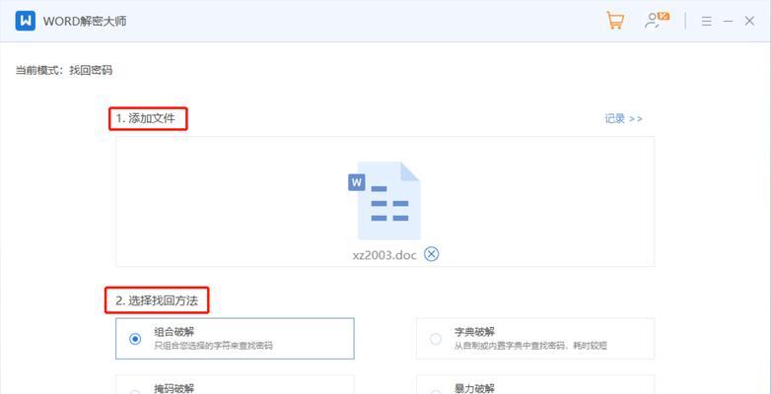Click the xz2003.doc file name
771x394 pixels.
point(385,255)
